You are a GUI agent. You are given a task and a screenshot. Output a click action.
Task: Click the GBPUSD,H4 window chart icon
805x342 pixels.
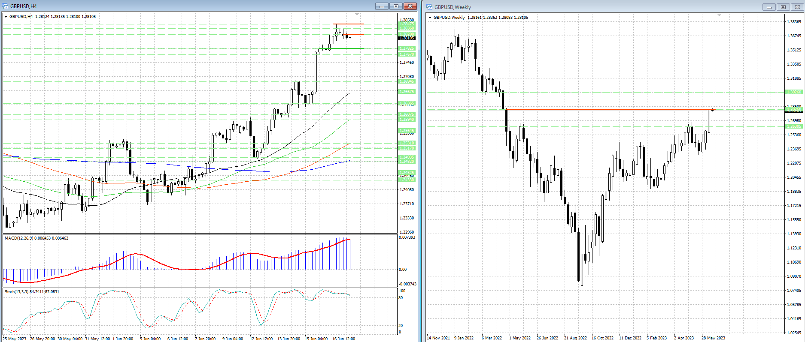tap(5, 6)
